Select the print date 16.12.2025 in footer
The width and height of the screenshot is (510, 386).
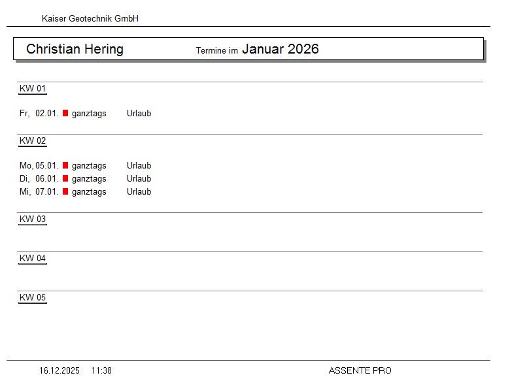click(59, 371)
